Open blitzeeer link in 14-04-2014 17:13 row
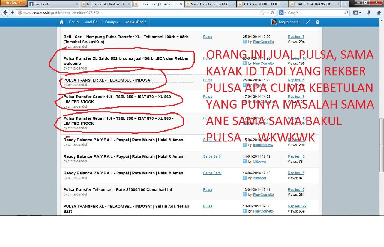The image size is (384, 247). click(x=259, y=178)
